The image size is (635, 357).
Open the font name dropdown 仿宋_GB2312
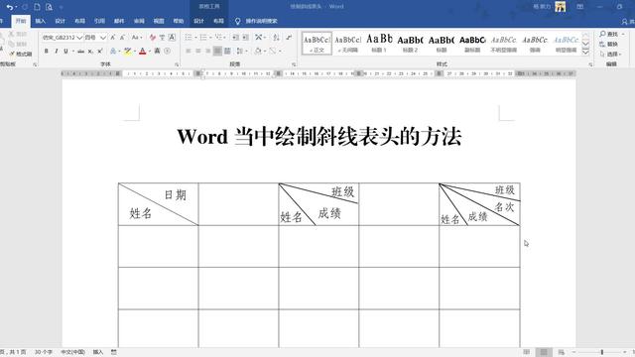click(79, 38)
